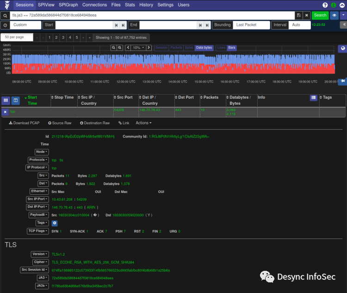Image resolution: width=347 pixels, height=293 pixels.
Task: Click the green info circle icon
Action: [334, 5]
